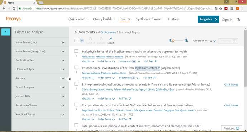Open Full Text arrow icon for Phytochemical investigation
This screenshot has width=247, height=132.
tap(154, 78)
